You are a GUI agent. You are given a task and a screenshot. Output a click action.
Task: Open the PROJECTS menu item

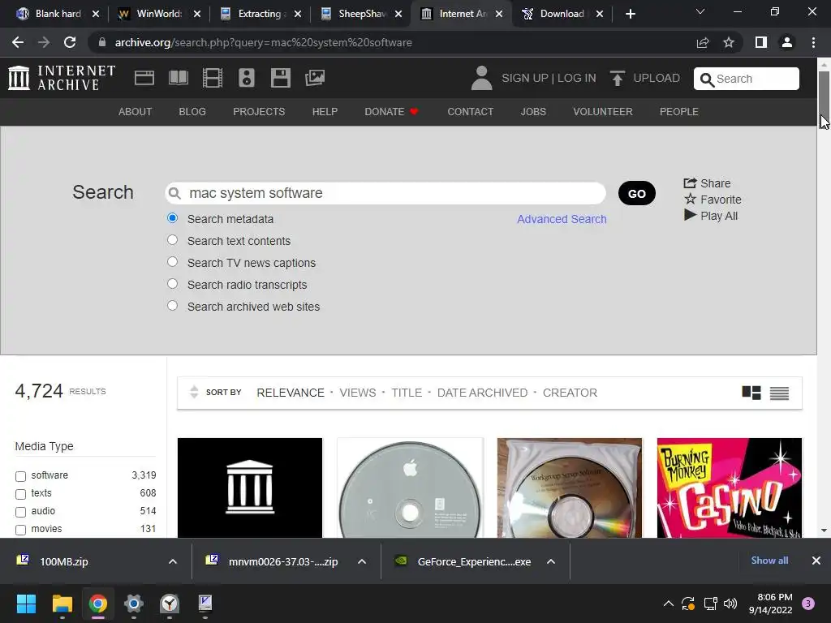259,112
